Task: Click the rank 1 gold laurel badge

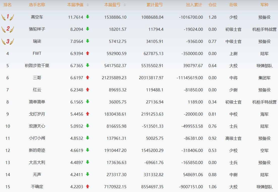Action: 8,17
